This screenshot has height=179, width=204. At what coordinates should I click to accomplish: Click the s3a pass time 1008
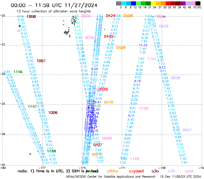pos(31,17)
